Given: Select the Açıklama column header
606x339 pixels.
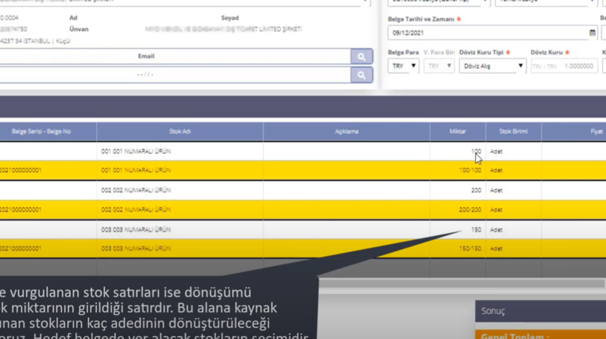Looking at the screenshot, I should (346, 131).
